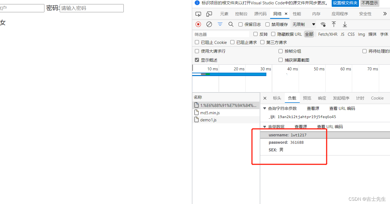The width and height of the screenshot is (390, 204).
Task: Activate the inspect element picker icon
Action: pyautogui.click(x=198, y=14)
